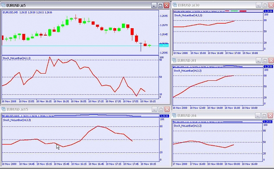Click the 1.2616 price tag in M30 window
The image size is (274, 169).
click(268, 11)
